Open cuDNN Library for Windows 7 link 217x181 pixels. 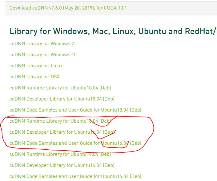coord(42,44)
